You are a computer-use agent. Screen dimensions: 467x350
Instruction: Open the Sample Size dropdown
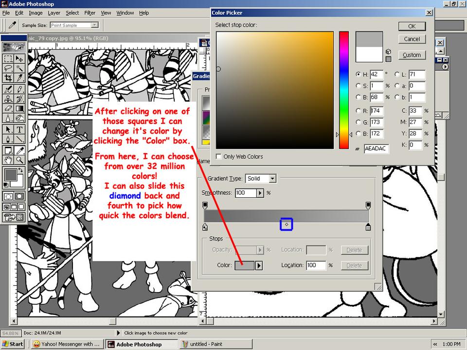point(95,25)
